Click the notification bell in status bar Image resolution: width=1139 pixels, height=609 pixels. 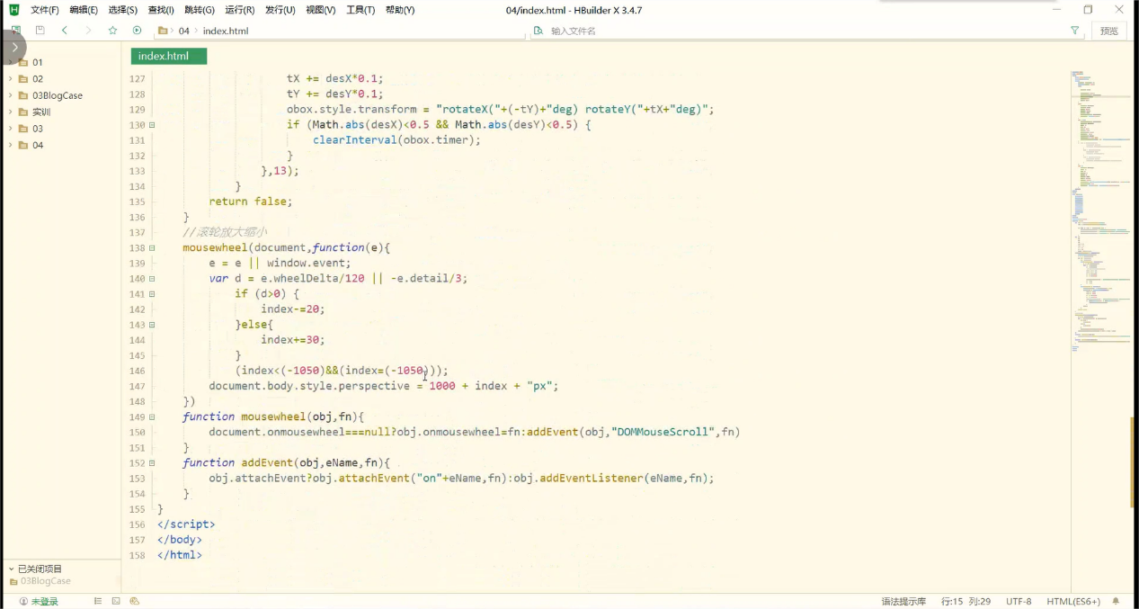pyautogui.click(x=1116, y=601)
